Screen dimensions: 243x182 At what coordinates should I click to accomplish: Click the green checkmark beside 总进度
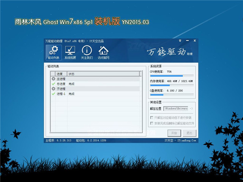53,84
